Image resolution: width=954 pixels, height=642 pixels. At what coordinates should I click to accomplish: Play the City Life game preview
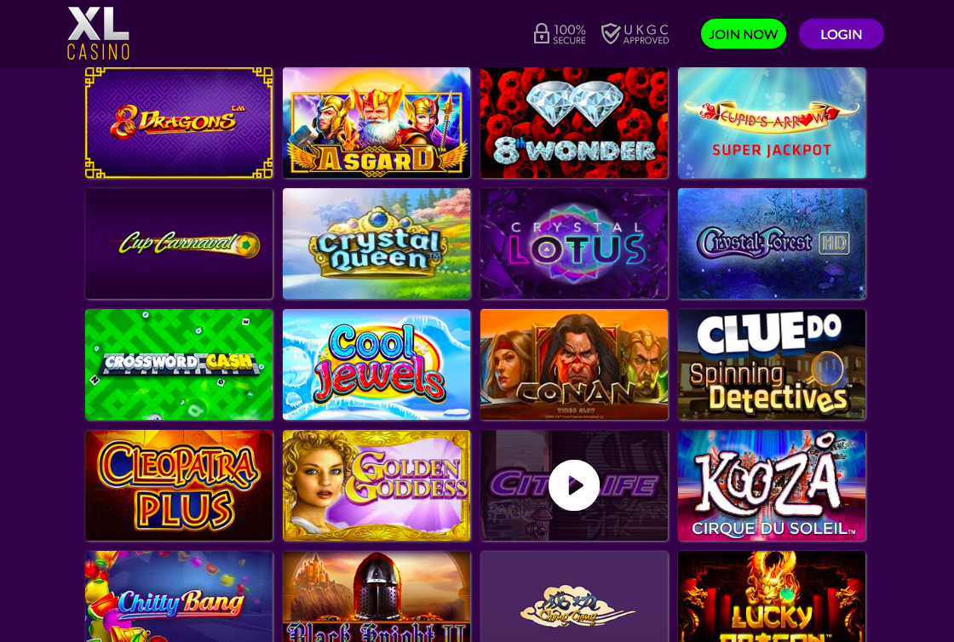[574, 485]
